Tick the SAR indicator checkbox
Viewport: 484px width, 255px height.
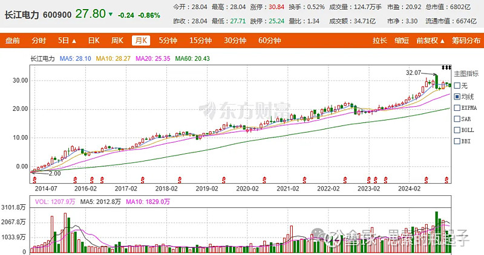[x=457, y=119]
